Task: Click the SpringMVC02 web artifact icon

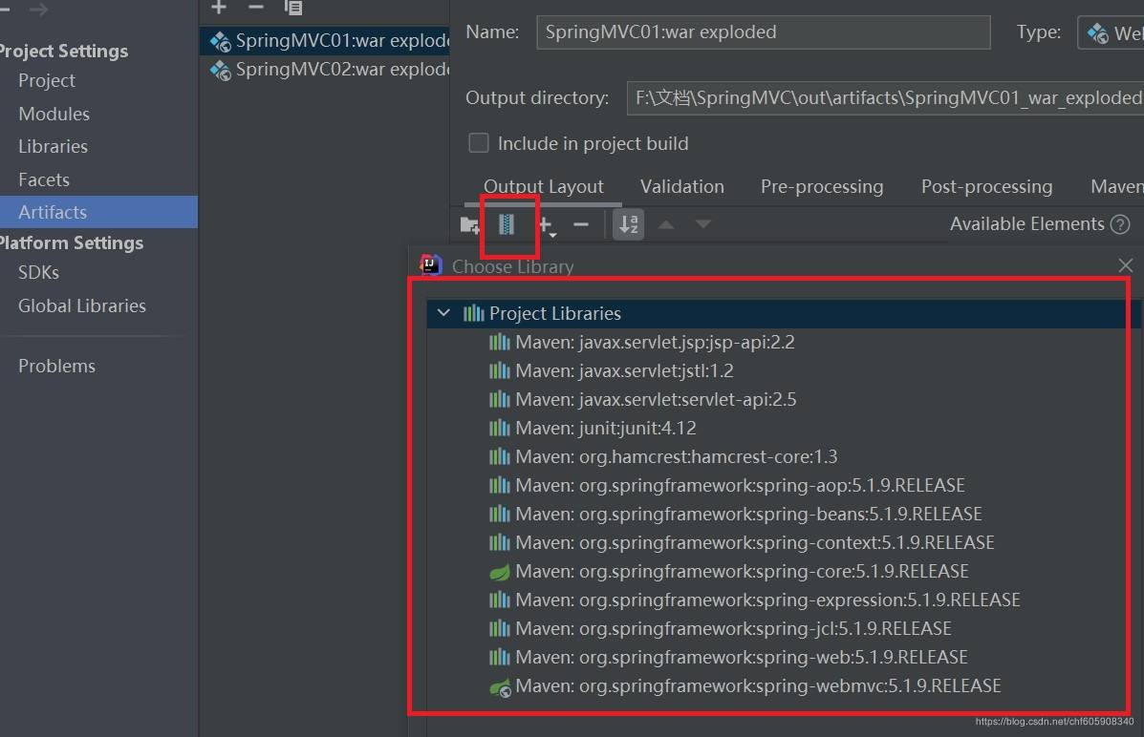Action: point(221,71)
